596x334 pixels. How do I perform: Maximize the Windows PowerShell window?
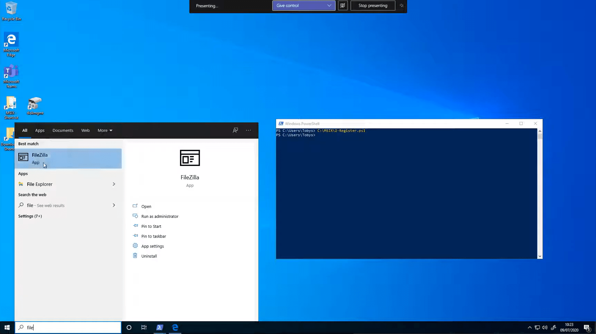click(521, 124)
